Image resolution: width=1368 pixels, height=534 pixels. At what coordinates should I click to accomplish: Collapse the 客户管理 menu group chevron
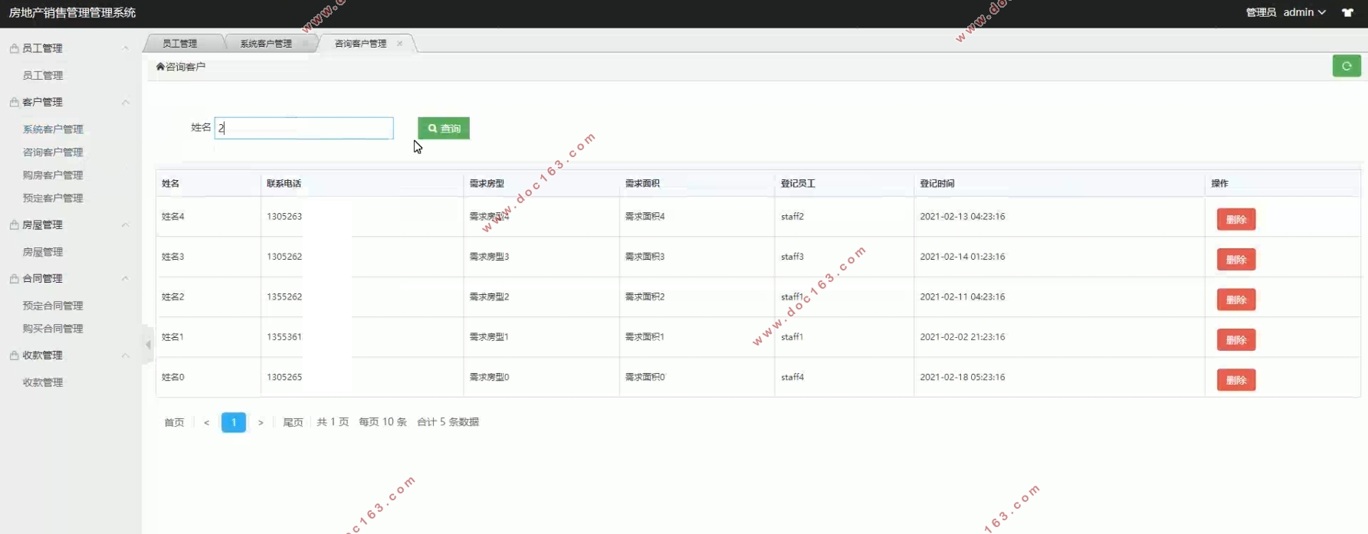(125, 102)
